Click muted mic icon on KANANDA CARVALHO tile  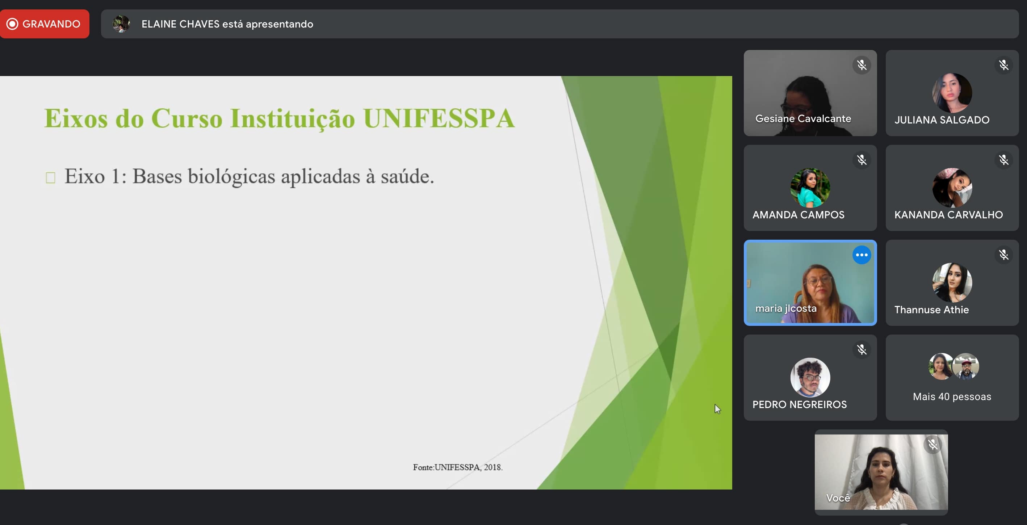(x=1003, y=160)
